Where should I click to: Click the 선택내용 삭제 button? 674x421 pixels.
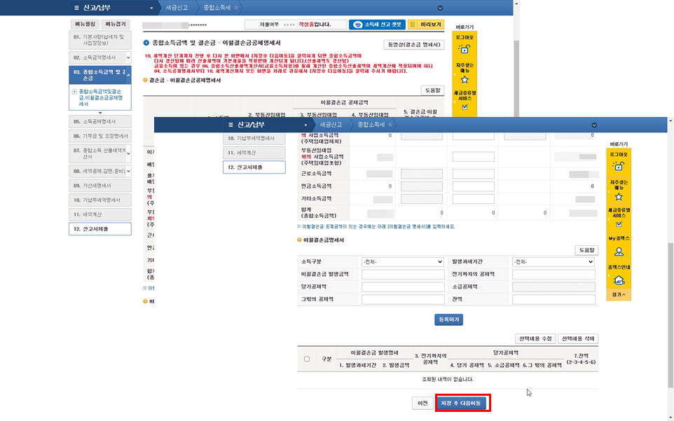pos(578,338)
